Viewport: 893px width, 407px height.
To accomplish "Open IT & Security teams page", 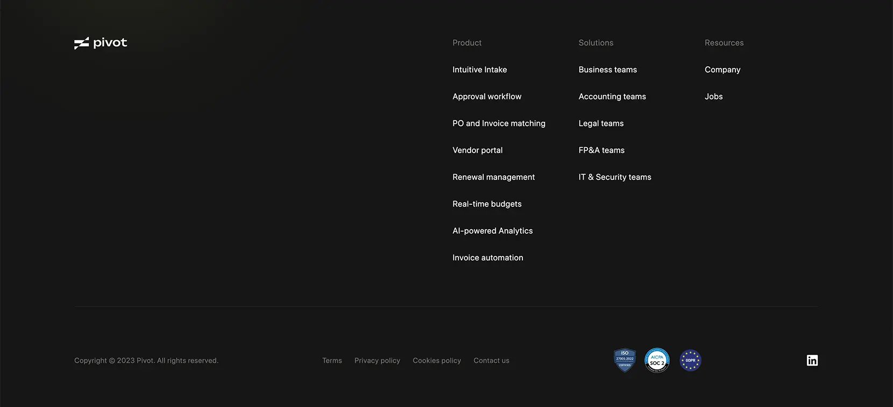I will coord(615,177).
